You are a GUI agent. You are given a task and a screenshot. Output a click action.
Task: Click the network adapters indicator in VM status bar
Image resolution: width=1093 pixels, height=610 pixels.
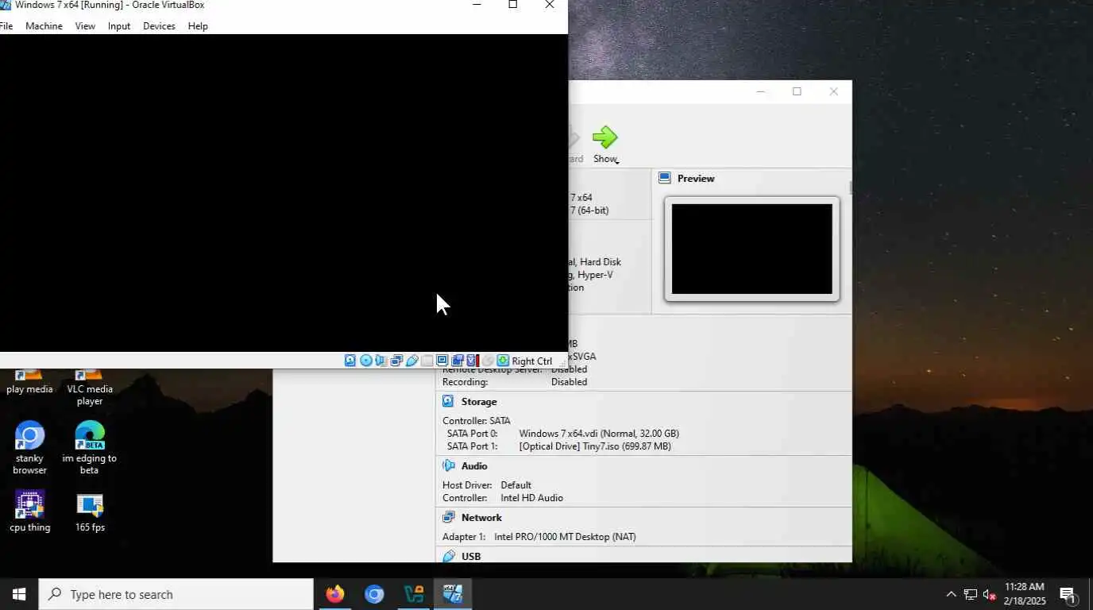tap(396, 361)
